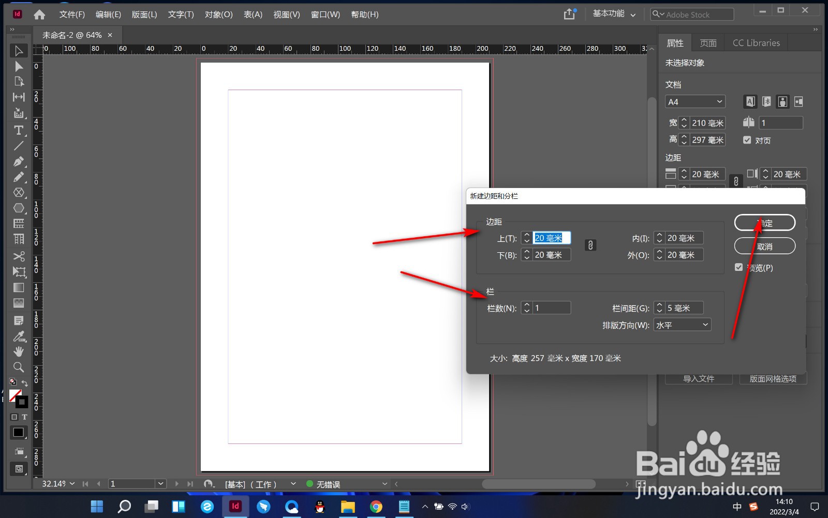Open the 文字(T) menu
The image size is (828, 518).
pyautogui.click(x=181, y=15)
